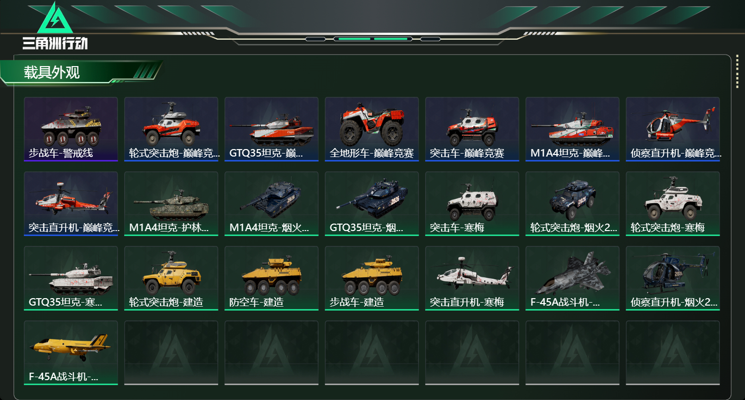Choose the 突击车-巅峰竞赛 skin

[472, 129]
